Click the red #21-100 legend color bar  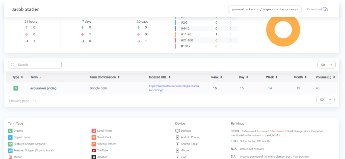point(176,40)
